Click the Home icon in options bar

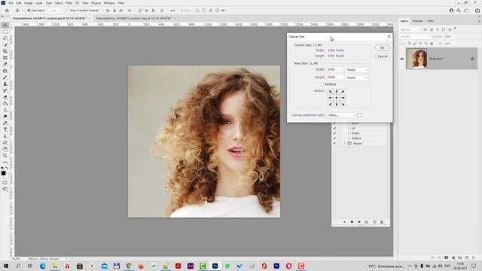[7, 11]
